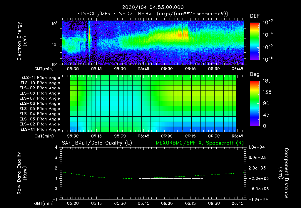
Task: Click the 135 value on the Deg scale
Action: (x=267, y=92)
